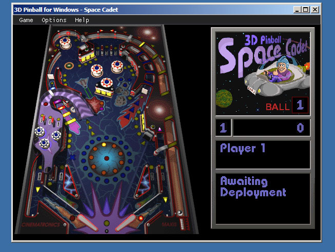The image size is (335, 252).
Task: Minimize the 3D Pinball window
Action: tap(297, 10)
